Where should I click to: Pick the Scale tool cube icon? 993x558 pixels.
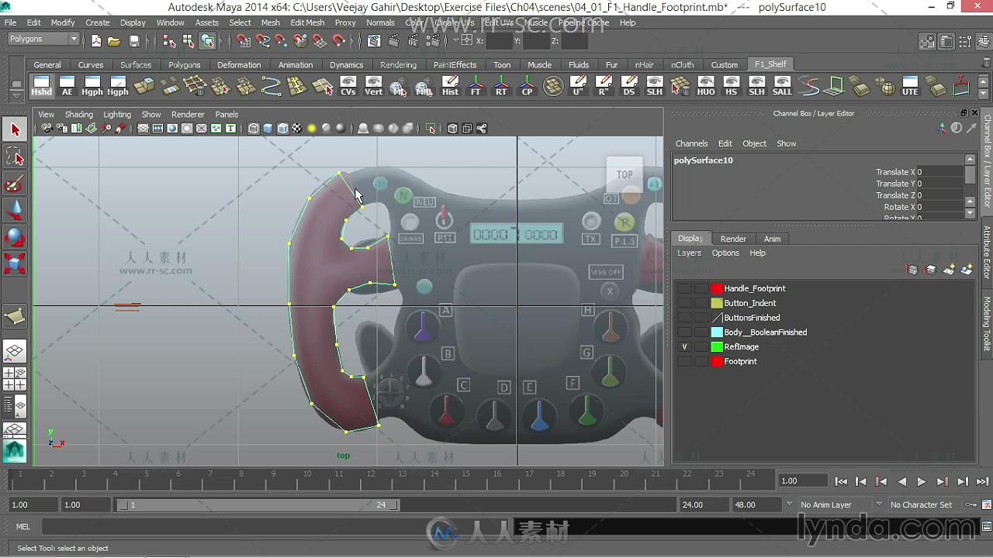point(15,263)
